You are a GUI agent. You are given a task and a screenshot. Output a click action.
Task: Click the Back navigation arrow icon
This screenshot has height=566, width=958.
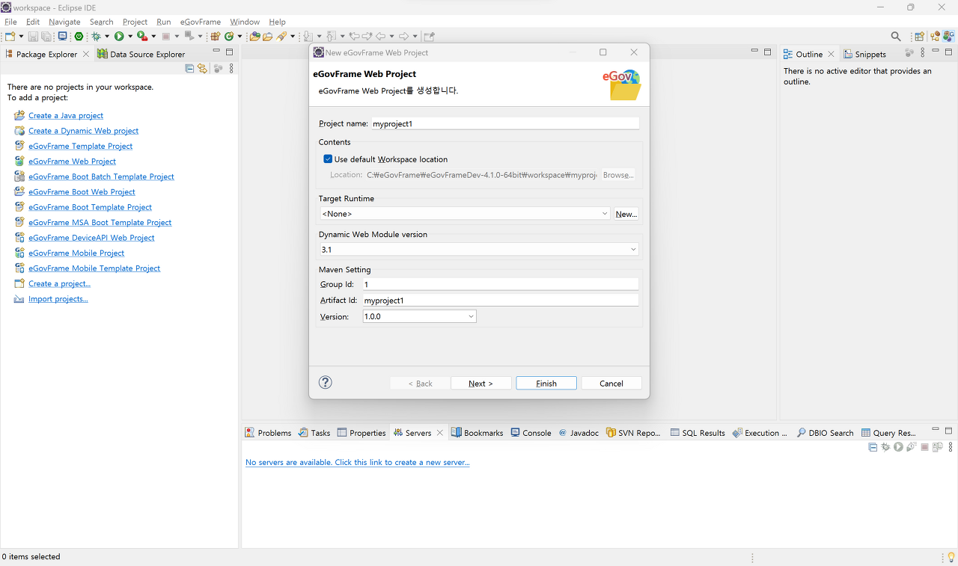pos(381,36)
